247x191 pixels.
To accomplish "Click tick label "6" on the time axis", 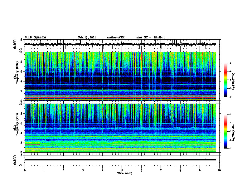I will click(142, 170).
